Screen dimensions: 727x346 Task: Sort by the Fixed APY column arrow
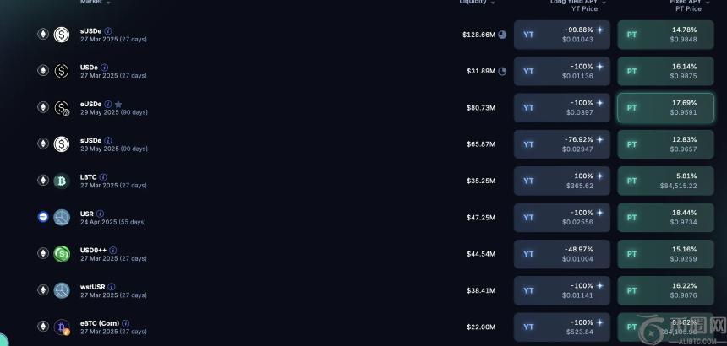pos(706,3)
